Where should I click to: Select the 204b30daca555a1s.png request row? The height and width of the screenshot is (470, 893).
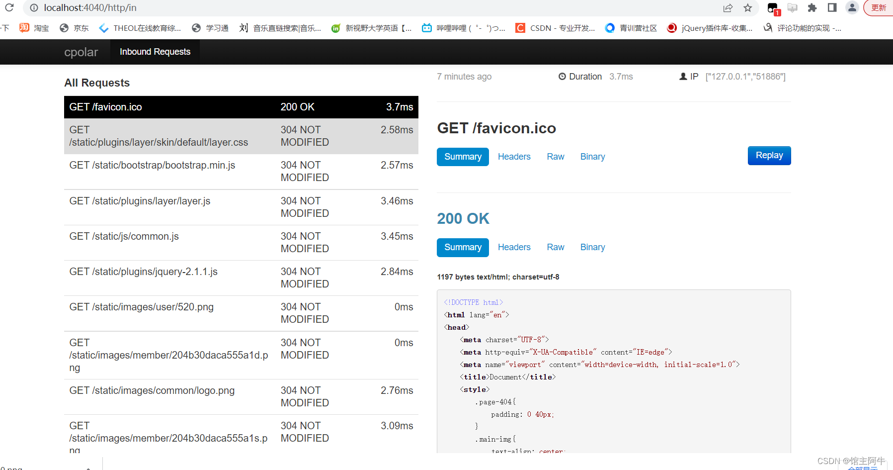[241, 434]
